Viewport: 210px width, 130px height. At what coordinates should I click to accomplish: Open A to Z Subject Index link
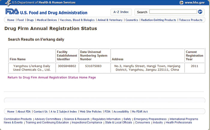pyautogui.click(x=64, y=111)
